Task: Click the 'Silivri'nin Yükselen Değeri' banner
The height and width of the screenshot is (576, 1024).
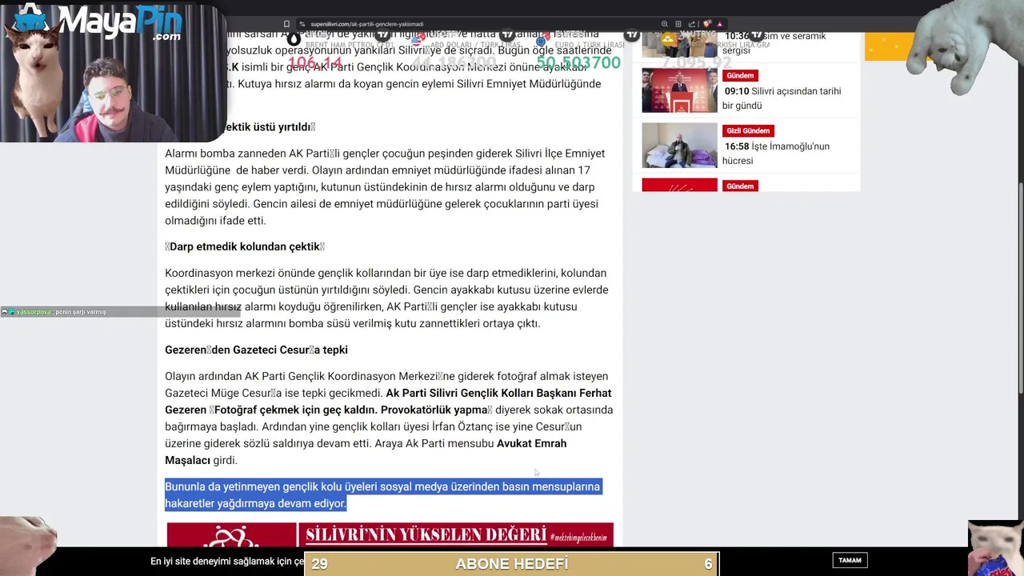Action: click(390, 534)
